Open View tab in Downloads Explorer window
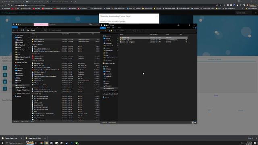 [31, 27]
